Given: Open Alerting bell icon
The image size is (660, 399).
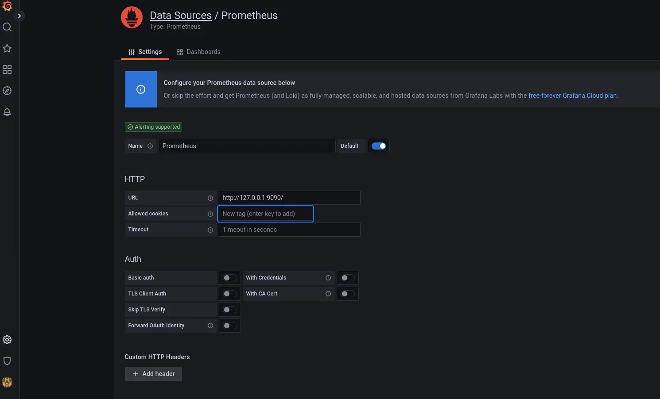Looking at the screenshot, I should pos(7,112).
